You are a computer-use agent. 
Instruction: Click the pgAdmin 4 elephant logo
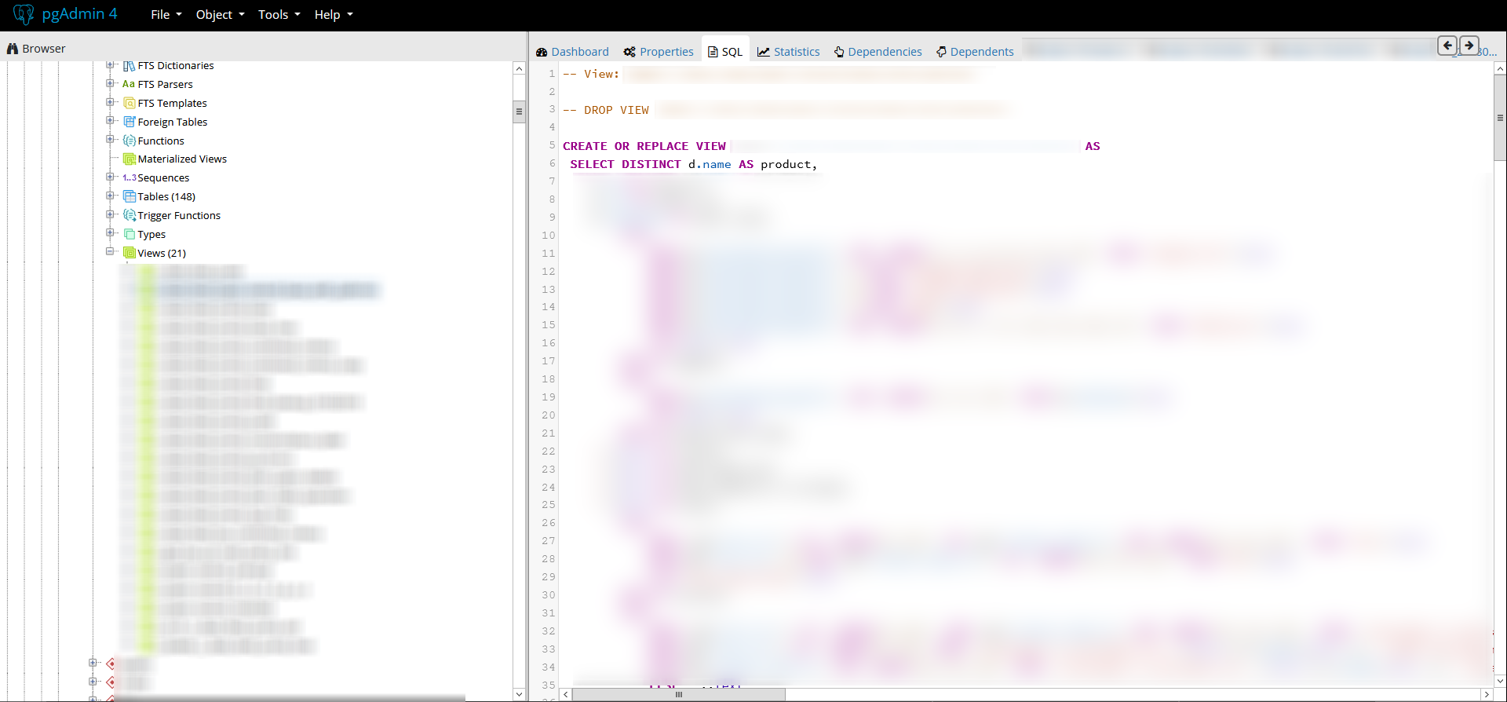point(24,14)
